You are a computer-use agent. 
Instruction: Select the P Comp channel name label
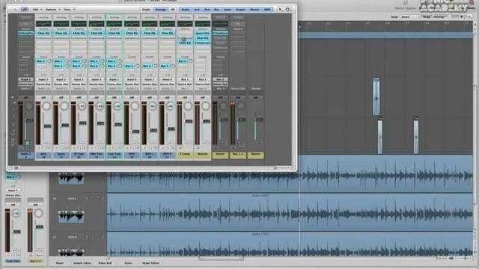[x=185, y=155]
